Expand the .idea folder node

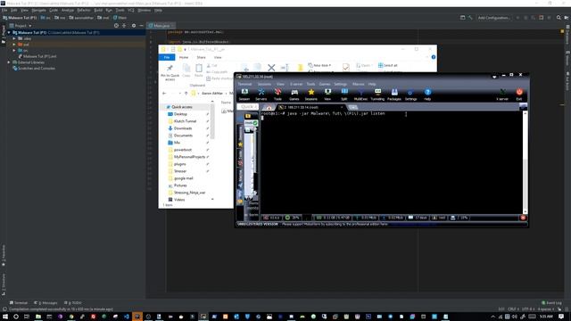(14, 38)
